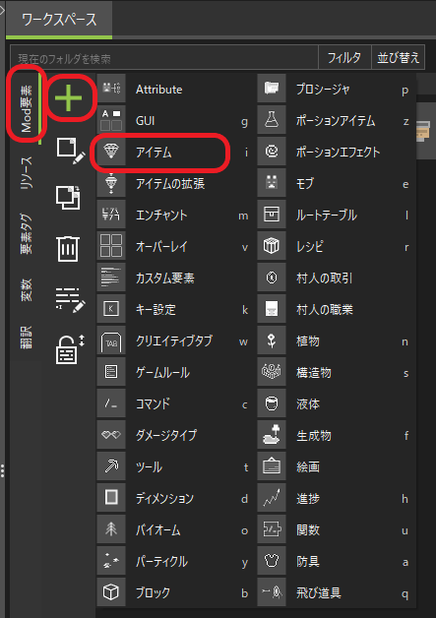Choose 関数 menu entry

coord(336,529)
